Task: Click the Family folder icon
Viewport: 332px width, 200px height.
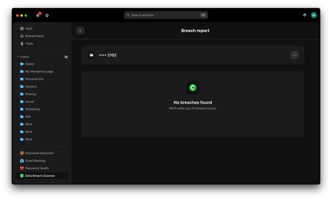Action: tap(22, 64)
